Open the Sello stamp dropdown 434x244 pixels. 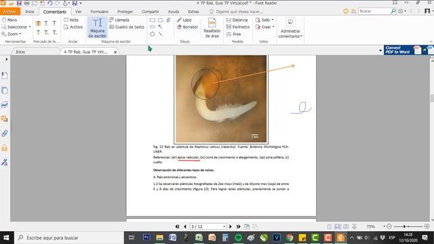click(273, 20)
